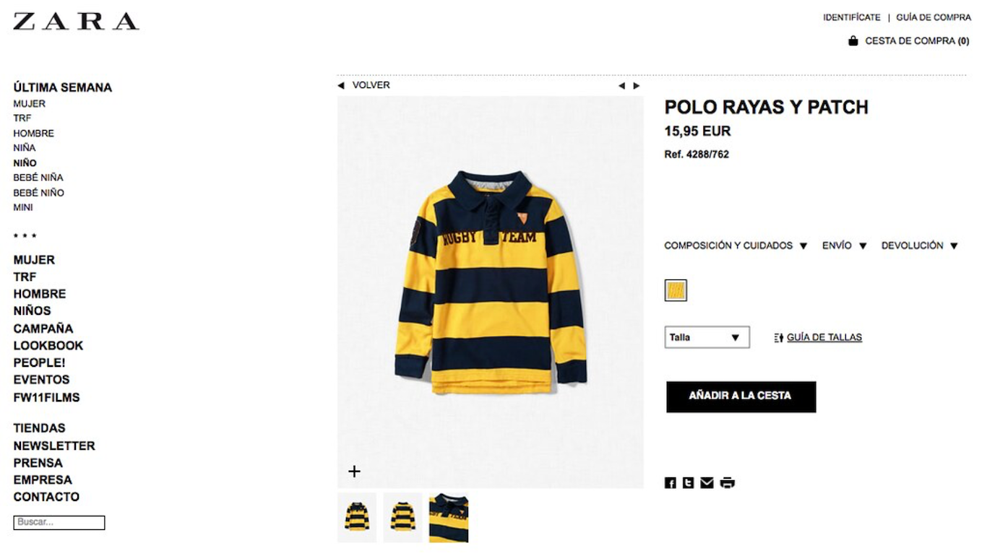Screen dimensions: 987x556
Task: Click the Volver back link
Action: coord(370,85)
